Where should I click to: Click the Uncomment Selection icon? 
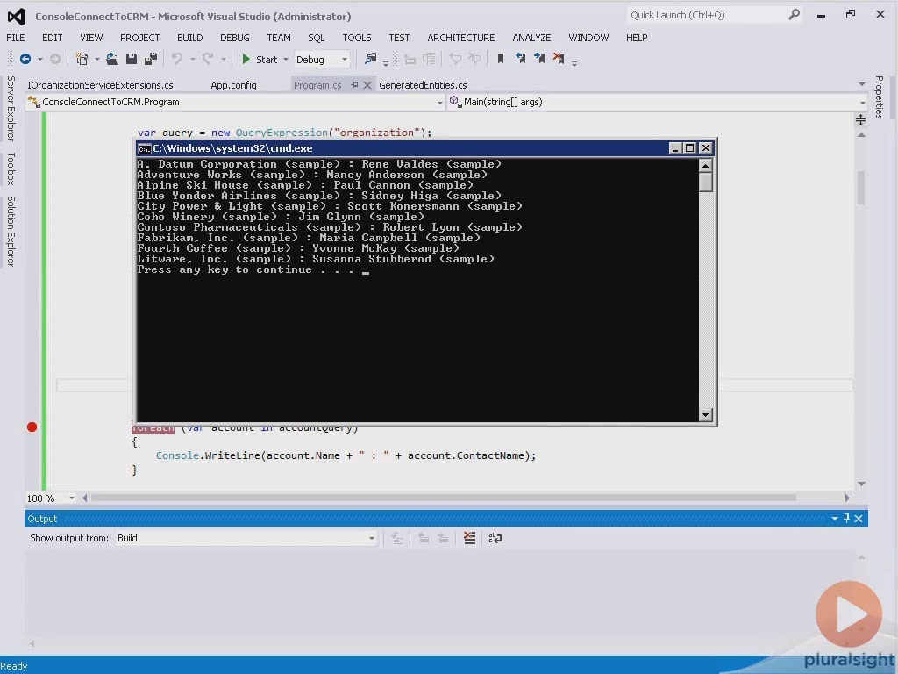point(474,59)
